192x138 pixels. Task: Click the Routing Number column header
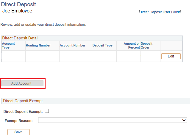pos(38,45)
